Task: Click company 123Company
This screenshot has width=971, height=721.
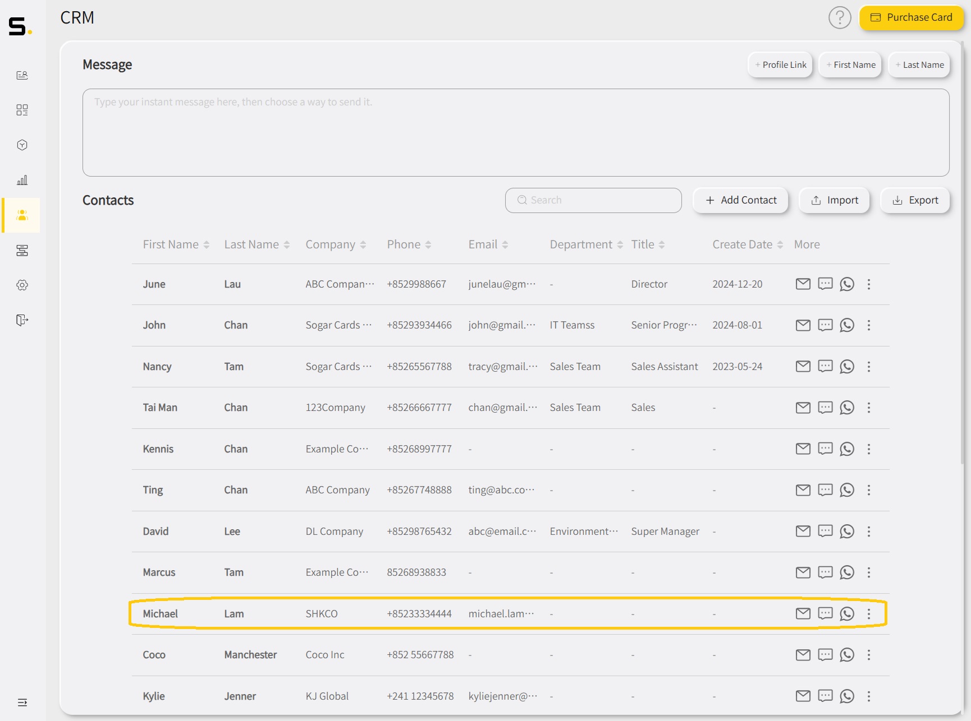Action: tap(335, 408)
